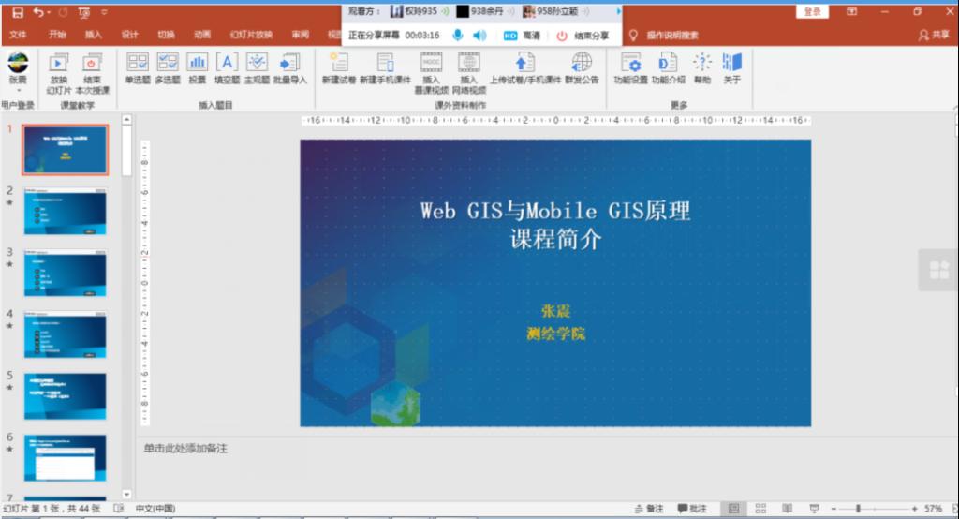Open the 插入 ribbon tab
Image resolution: width=959 pixels, height=519 pixels.
click(94, 35)
